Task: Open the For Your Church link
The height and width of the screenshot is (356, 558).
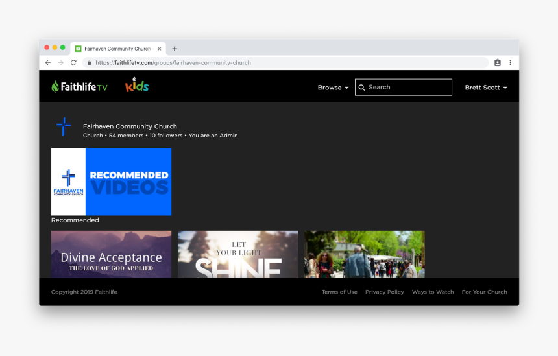Action: [x=484, y=292]
